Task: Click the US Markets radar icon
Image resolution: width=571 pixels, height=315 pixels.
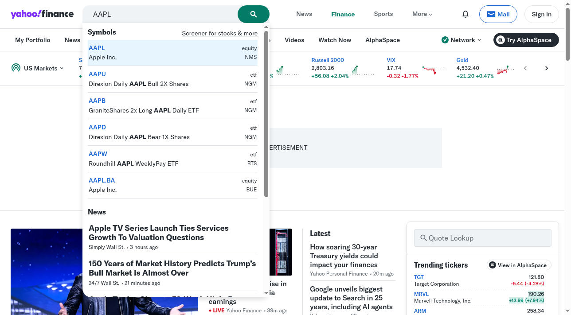Action: 16,68
